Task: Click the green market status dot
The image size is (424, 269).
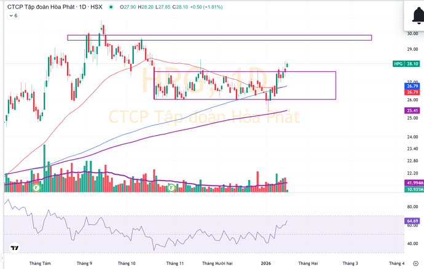Action: coord(111,7)
